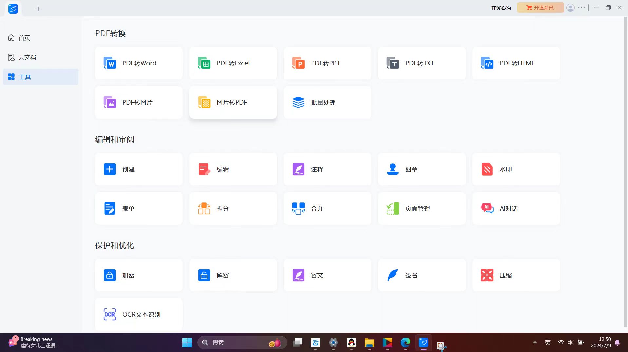The image size is (628, 352).
Task: Select the PDF转PPT tool icon
Action: tap(298, 63)
